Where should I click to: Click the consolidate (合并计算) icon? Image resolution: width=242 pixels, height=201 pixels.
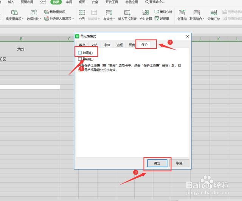(x=146, y=12)
